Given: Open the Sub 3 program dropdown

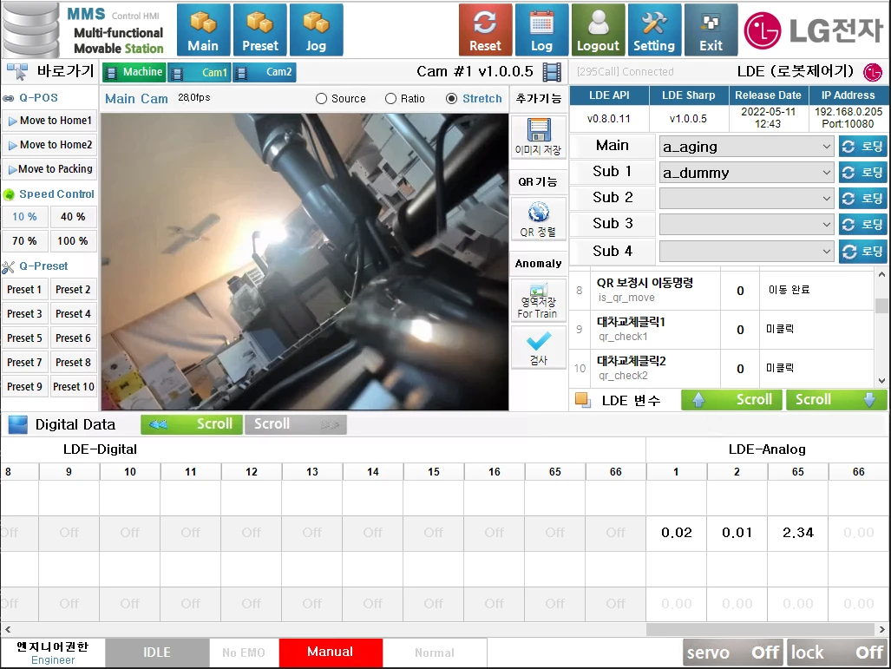Looking at the screenshot, I should pos(747,225).
